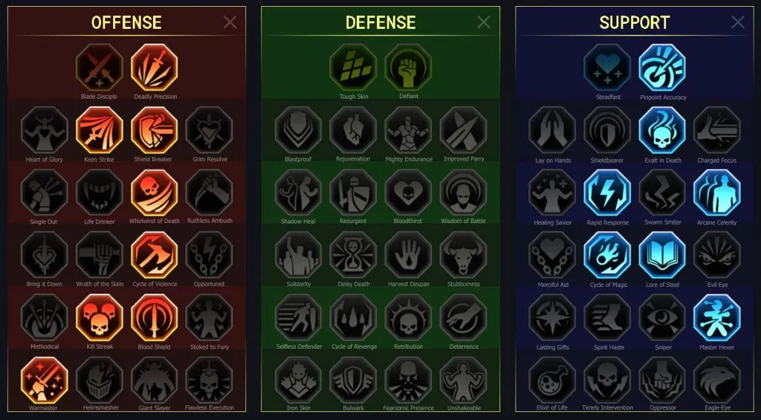Select the Cycle of Magic mastery

click(x=607, y=255)
